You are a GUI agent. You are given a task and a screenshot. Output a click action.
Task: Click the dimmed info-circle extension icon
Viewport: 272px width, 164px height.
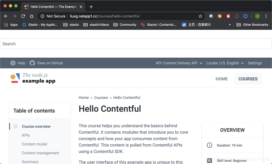[x=237, y=16]
